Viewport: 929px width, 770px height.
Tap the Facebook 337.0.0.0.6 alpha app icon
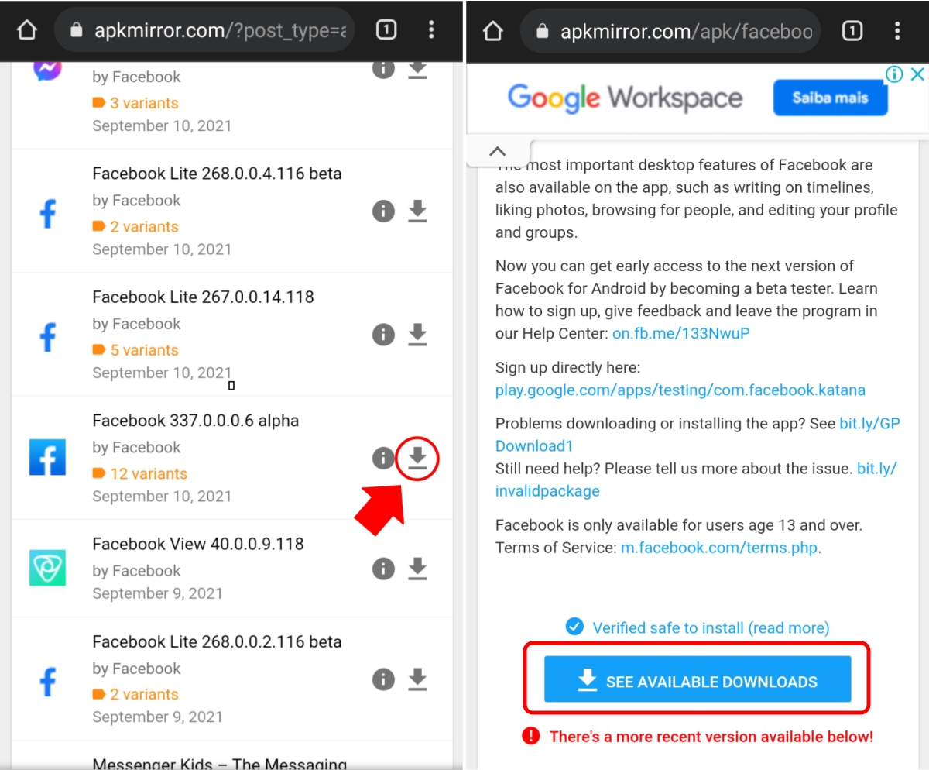coord(47,457)
